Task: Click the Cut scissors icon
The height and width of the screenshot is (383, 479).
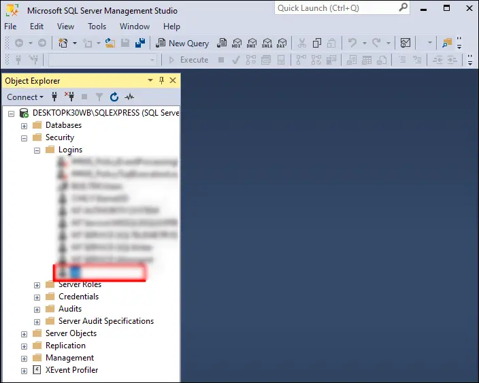Action: (x=302, y=43)
